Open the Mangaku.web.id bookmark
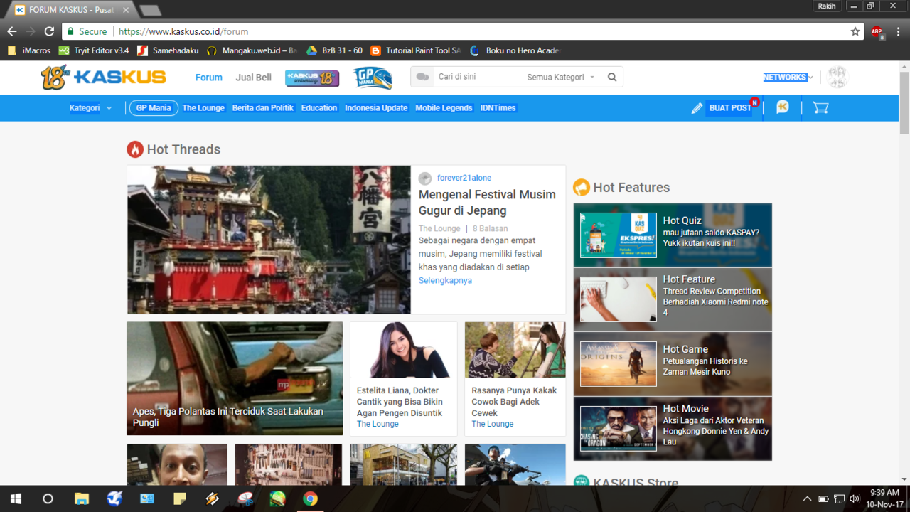 click(252, 50)
